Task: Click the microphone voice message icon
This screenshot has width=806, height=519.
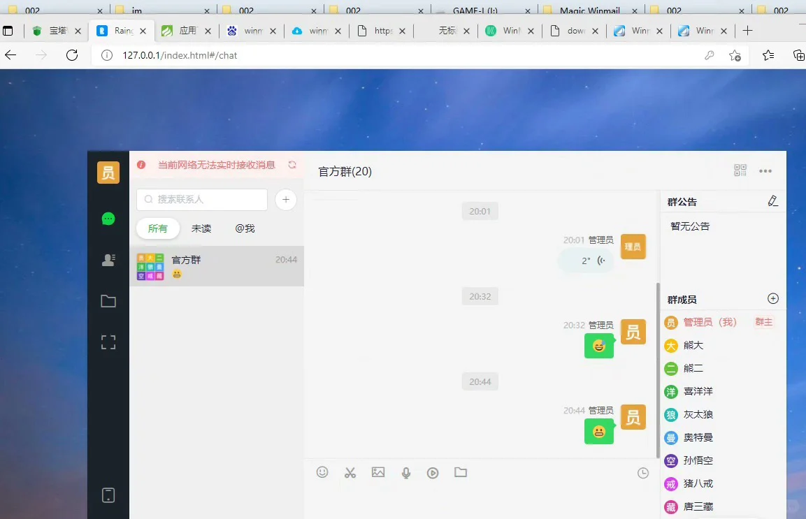Action: pos(406,472)
